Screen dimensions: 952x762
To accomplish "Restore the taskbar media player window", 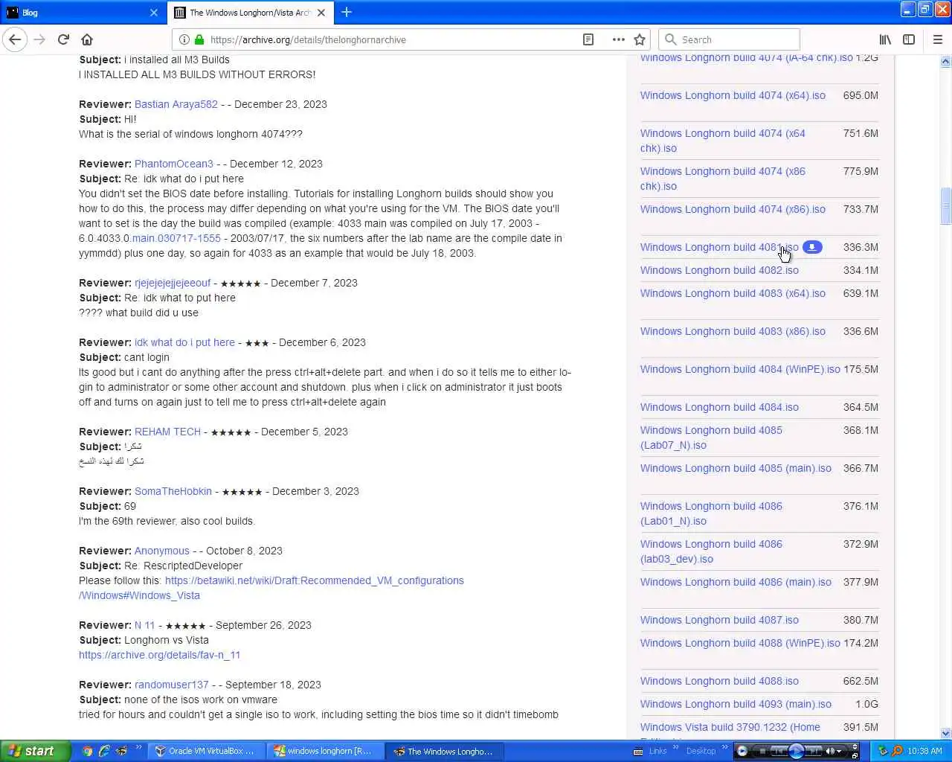I will (x=855, y=756).
